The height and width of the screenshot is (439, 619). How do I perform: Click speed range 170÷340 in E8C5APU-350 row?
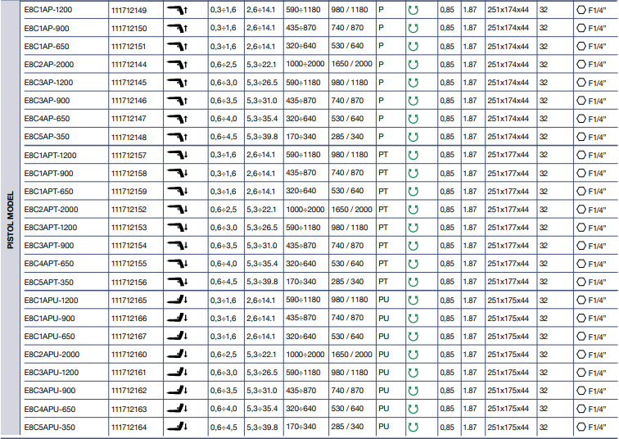coord(300,427)
